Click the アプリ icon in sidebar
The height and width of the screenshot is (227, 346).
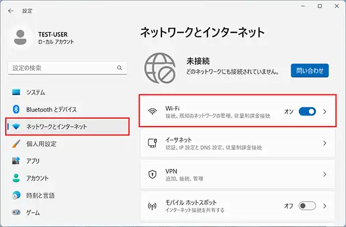pyautogui.click(x=16, y=161)
